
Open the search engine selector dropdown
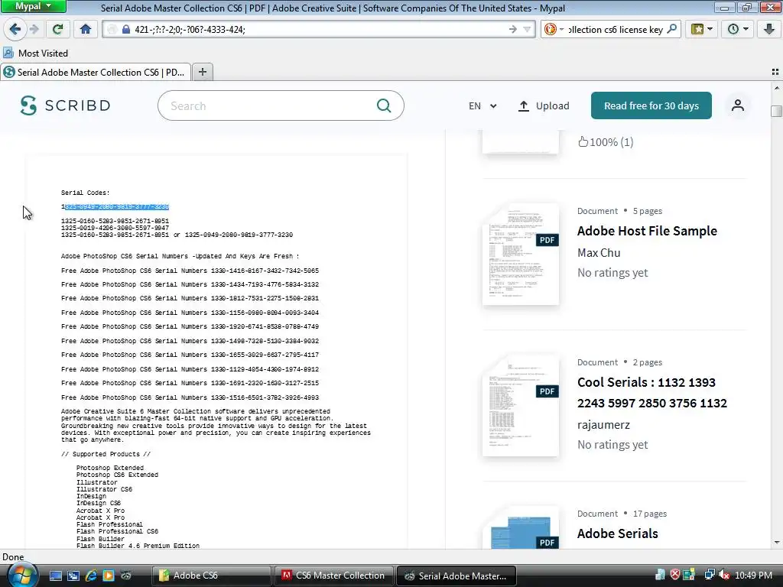point(554,30)
